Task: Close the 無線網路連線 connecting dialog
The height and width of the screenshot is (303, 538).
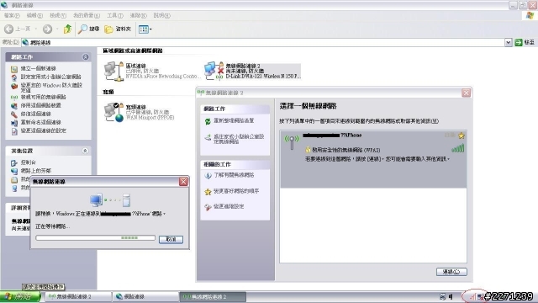Action: [x=183, y=182]
